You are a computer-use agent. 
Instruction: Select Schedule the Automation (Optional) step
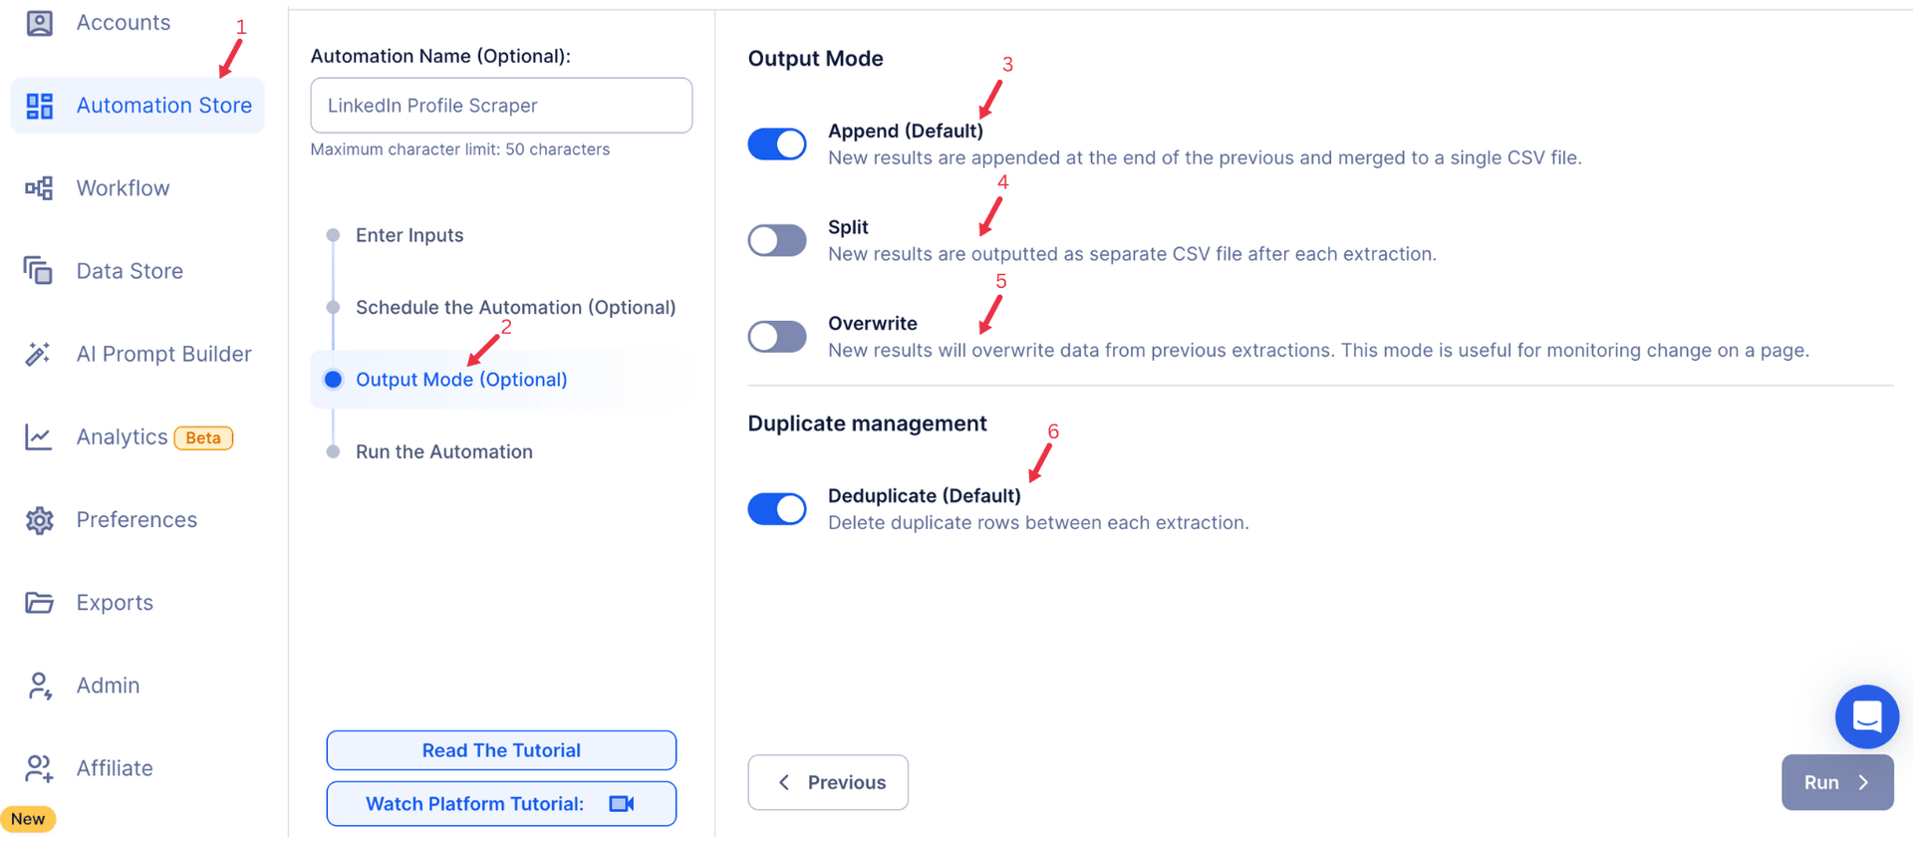(x=515, y=307)
